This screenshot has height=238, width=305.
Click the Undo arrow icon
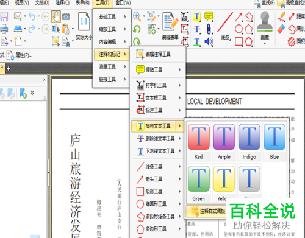[32, 16]
